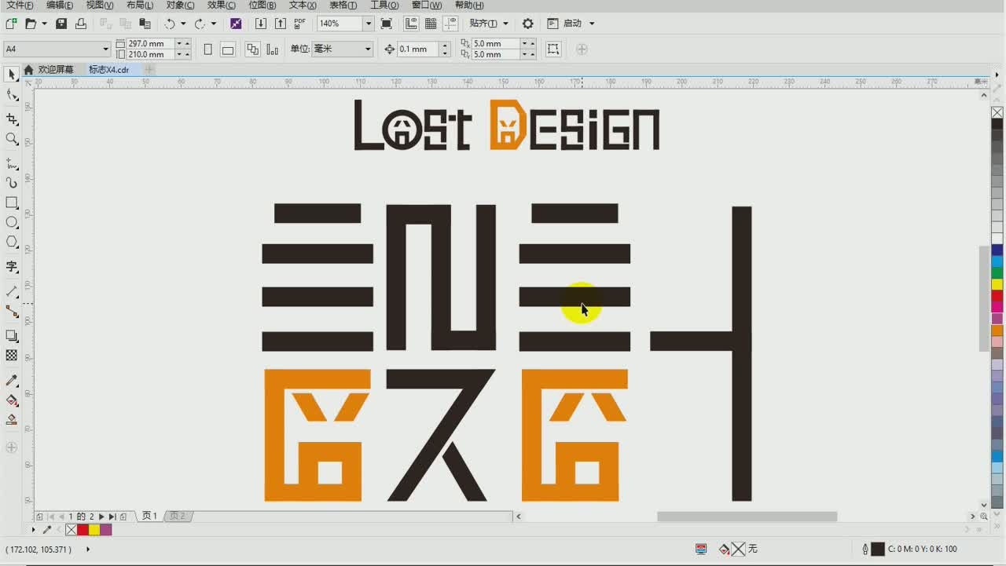Click the Print icon

(81, 24)
